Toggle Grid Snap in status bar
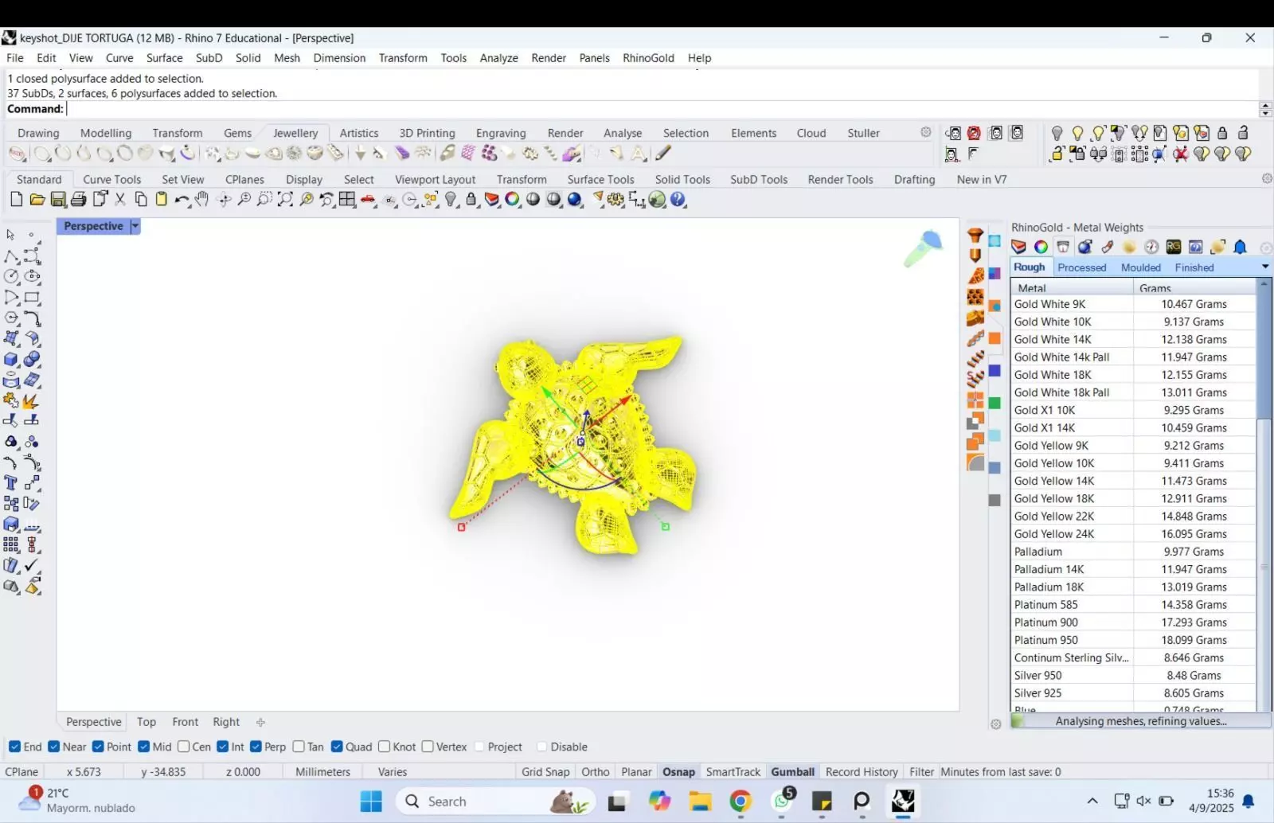This screenshot has height=823, width=1274. 545,771
